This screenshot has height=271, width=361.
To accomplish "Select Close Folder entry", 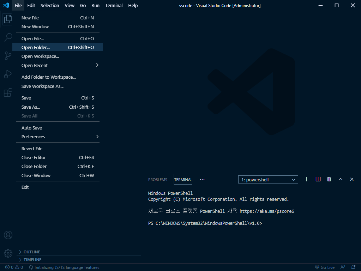I will [x=58, y=167].
